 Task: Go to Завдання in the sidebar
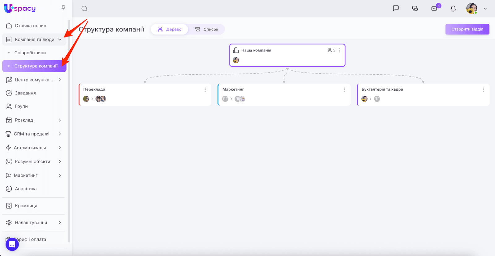(25, 93)
